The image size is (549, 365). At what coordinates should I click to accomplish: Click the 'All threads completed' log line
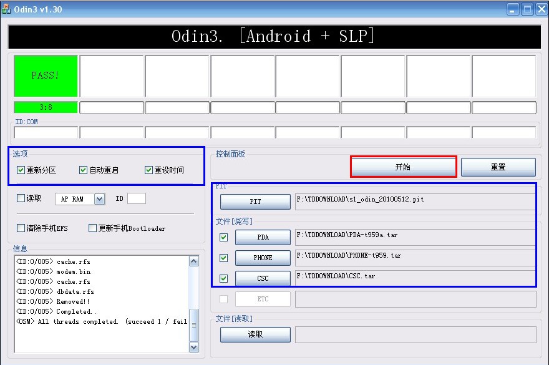[x=102, y=321]
